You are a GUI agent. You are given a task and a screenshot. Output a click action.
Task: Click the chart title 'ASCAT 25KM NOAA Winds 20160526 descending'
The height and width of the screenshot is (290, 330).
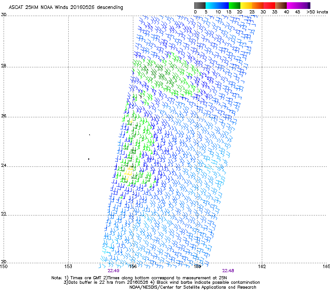pos(66,8)
